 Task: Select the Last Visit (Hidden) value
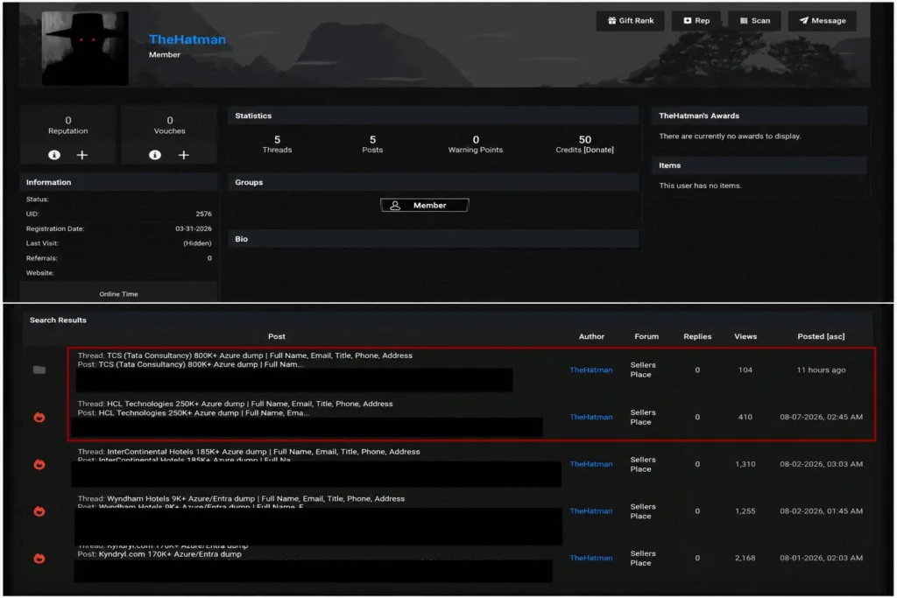coord(197,243)
